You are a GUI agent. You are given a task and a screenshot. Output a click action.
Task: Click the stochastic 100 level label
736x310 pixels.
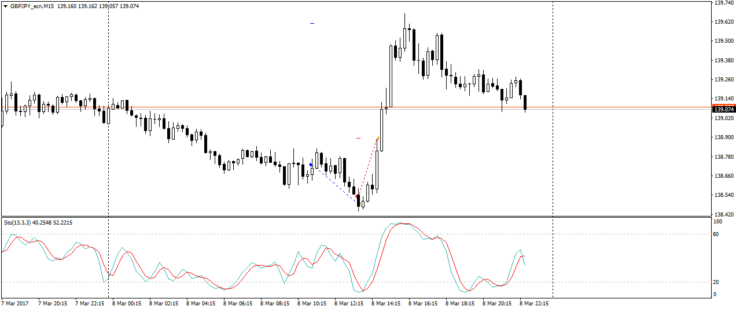[x=719, y=222]
